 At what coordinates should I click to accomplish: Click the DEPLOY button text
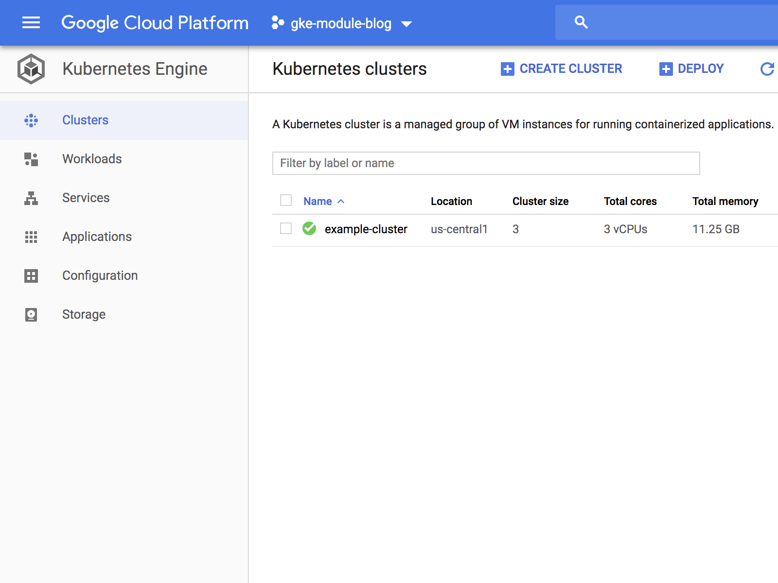point(701,69)
